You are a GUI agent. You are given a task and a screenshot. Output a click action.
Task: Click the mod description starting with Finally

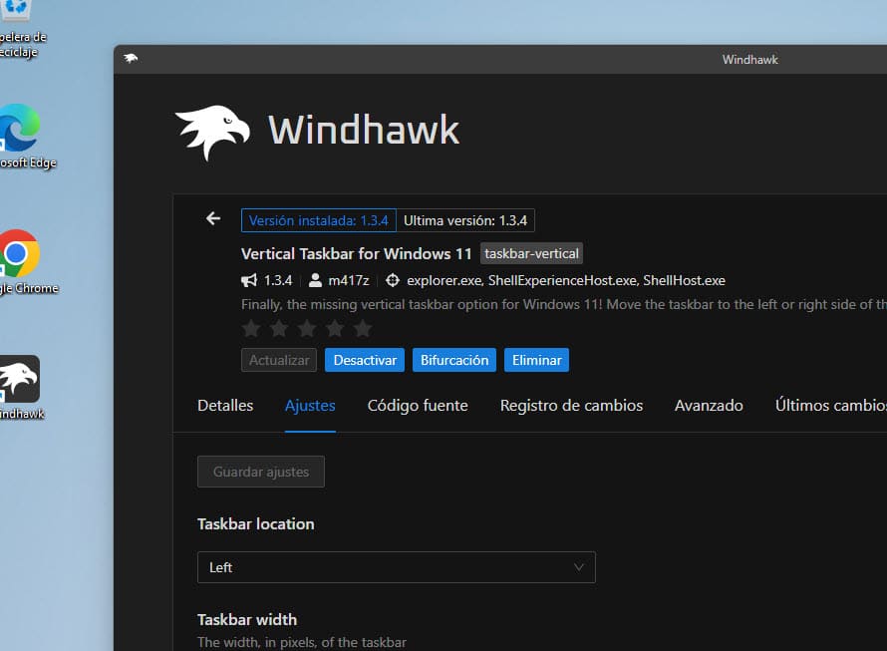point(564,304)
